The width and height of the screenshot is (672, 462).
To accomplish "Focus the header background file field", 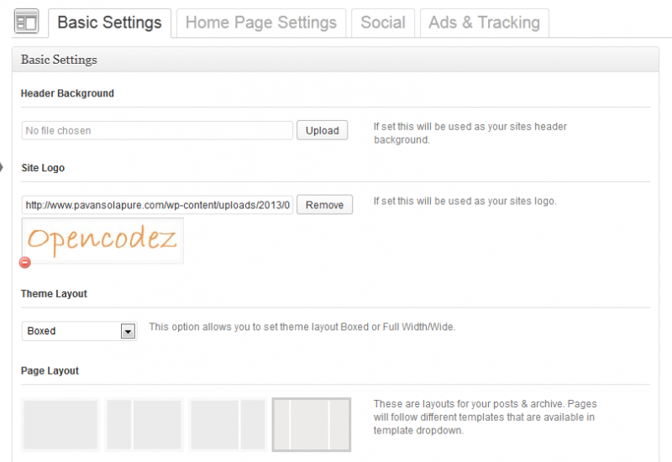I will [x=157, y=130].
